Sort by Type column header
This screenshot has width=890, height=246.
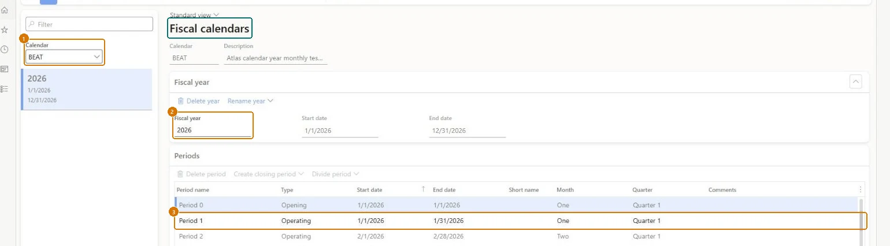pyautogui.click(x=287, y=189)
